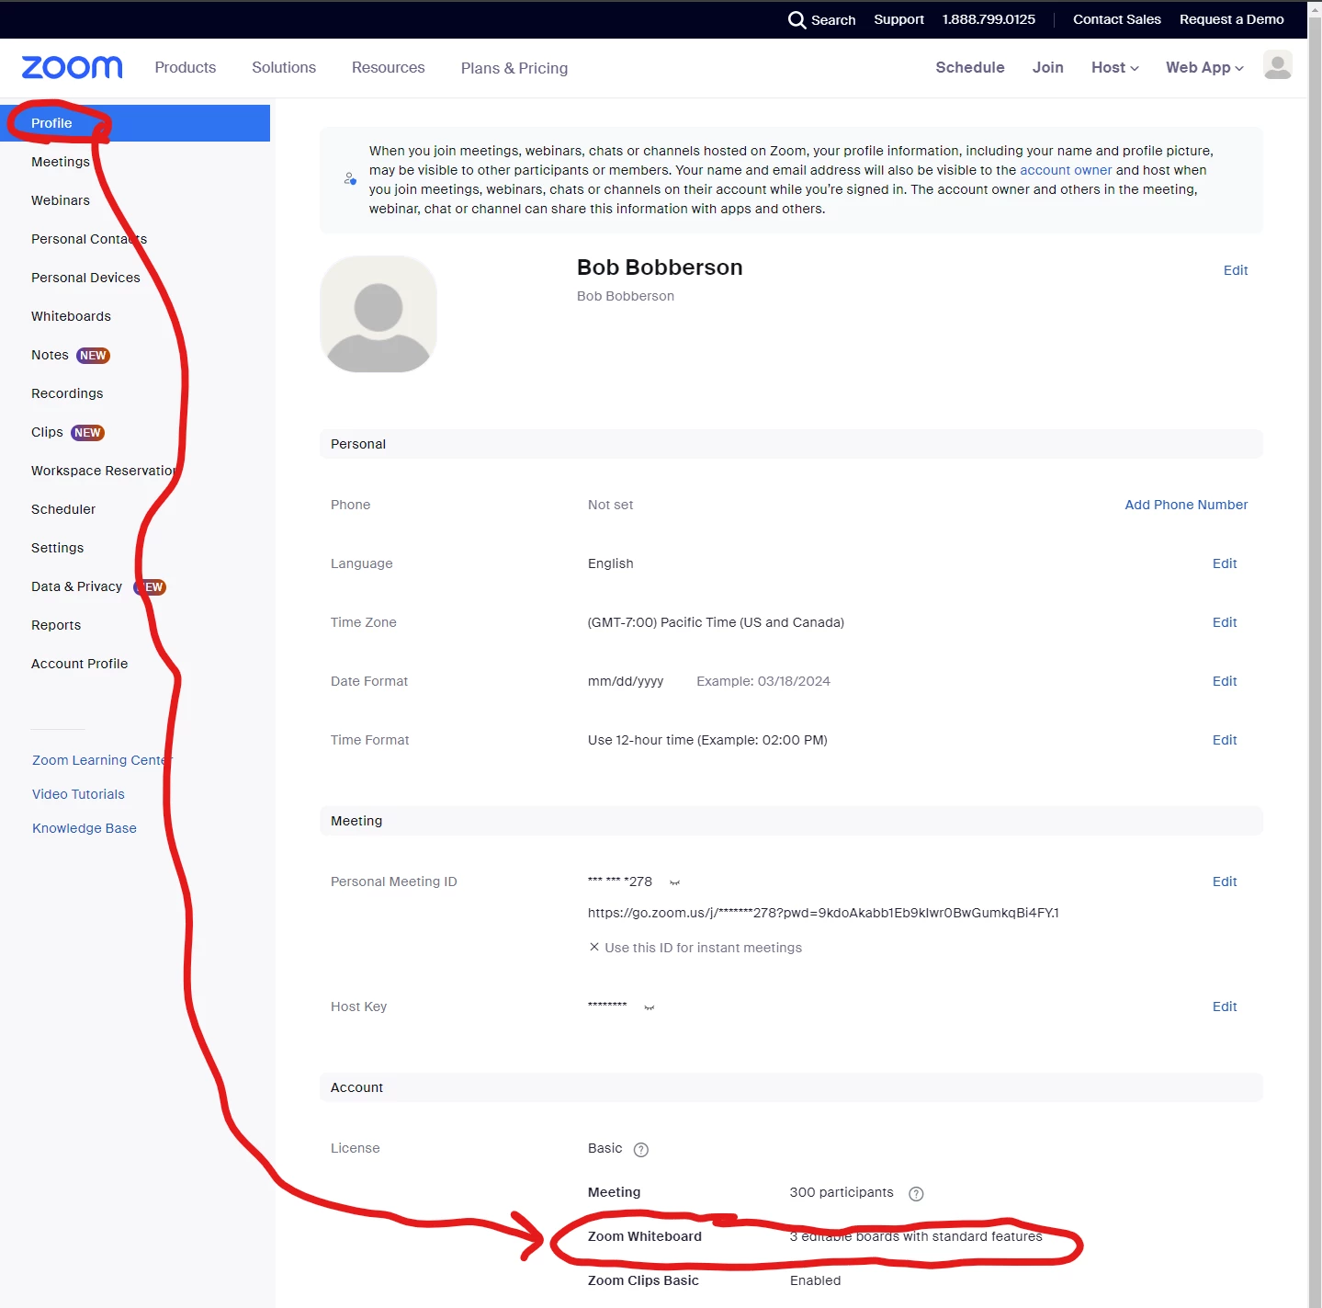Image resolution: width=1322 pixels, height=1308 pixels.
Task: Open the user avatar icon in header
Action: (1277, 65)
